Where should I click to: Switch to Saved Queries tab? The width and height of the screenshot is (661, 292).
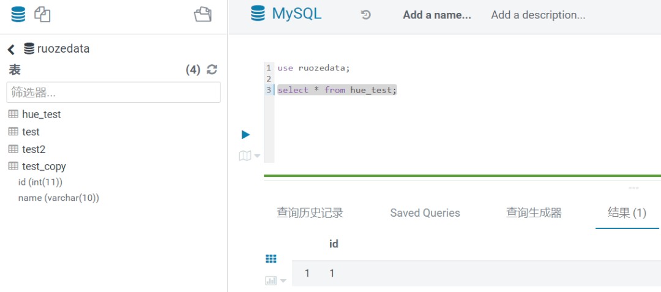pos(425,213)
